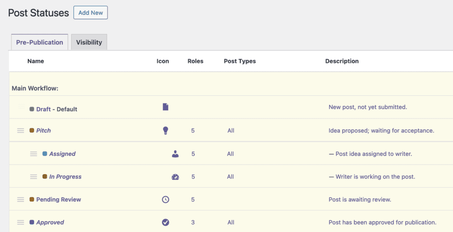Click the checkmark icon for Approved status
Screen dimensions: 453x232
coord(165,222)
